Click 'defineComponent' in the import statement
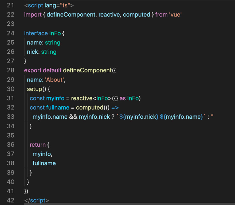Screen dimensions: 235x205 tap(71, 15)
